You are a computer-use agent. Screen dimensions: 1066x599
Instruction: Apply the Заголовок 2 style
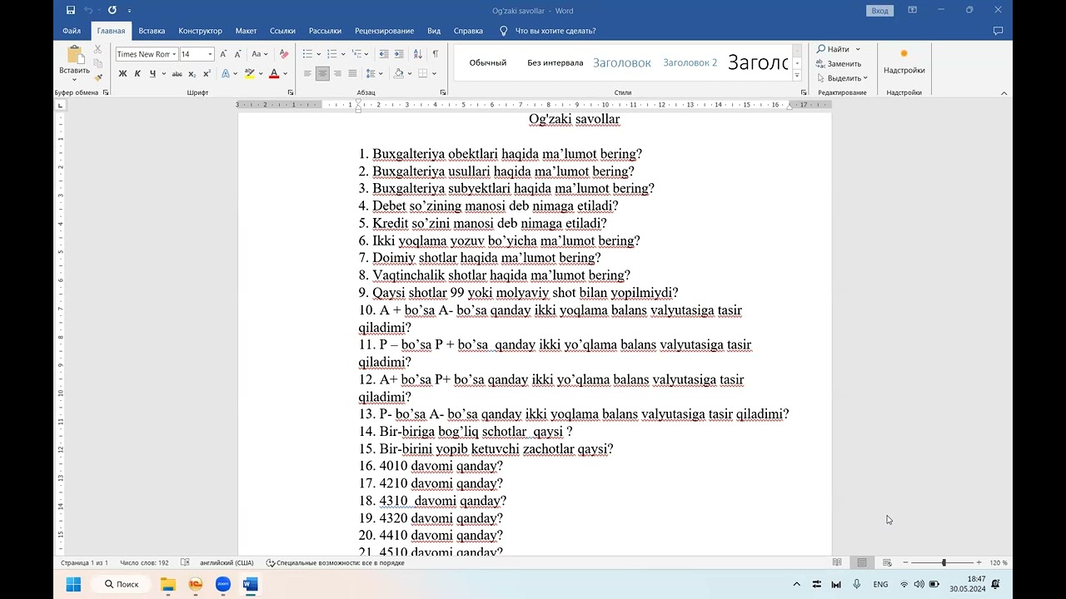coord(690,62)
